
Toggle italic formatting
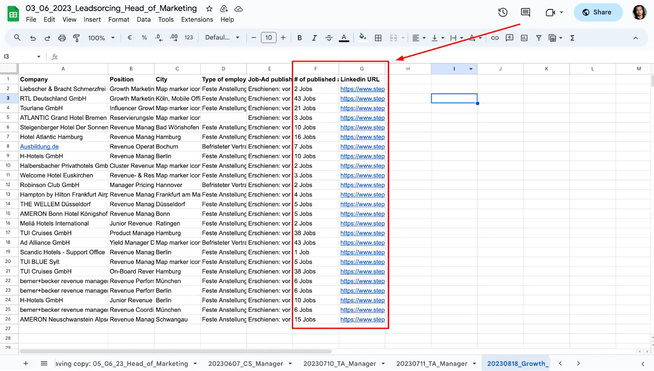(x=314, y=38)
